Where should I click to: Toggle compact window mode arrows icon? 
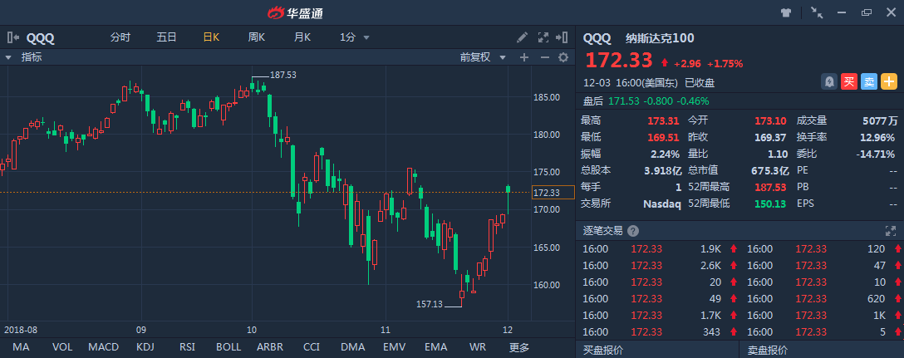(x=817, y=12)
